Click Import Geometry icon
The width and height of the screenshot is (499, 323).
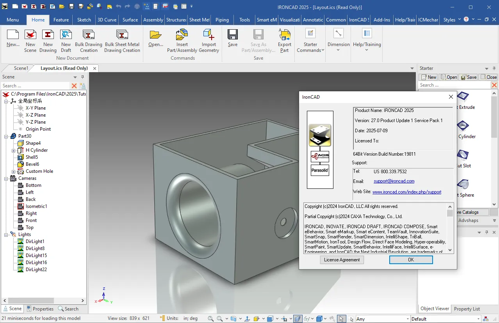pyautogui.click(x=209, y=35)
